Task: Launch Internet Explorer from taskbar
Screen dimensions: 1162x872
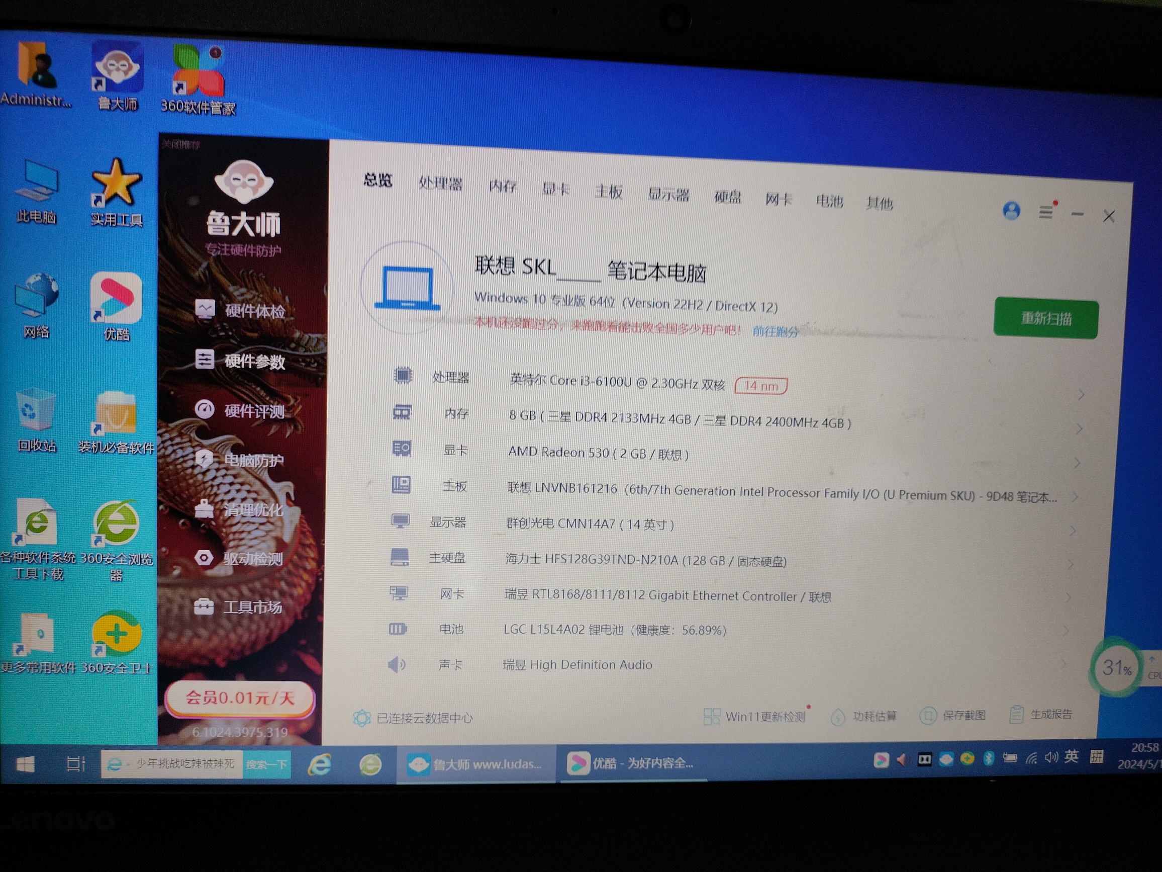Action: click(319, 764)
